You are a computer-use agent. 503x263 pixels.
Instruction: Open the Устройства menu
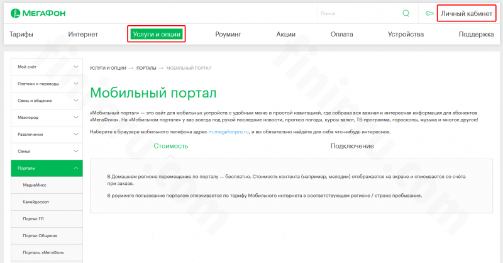tap(406, 34)
